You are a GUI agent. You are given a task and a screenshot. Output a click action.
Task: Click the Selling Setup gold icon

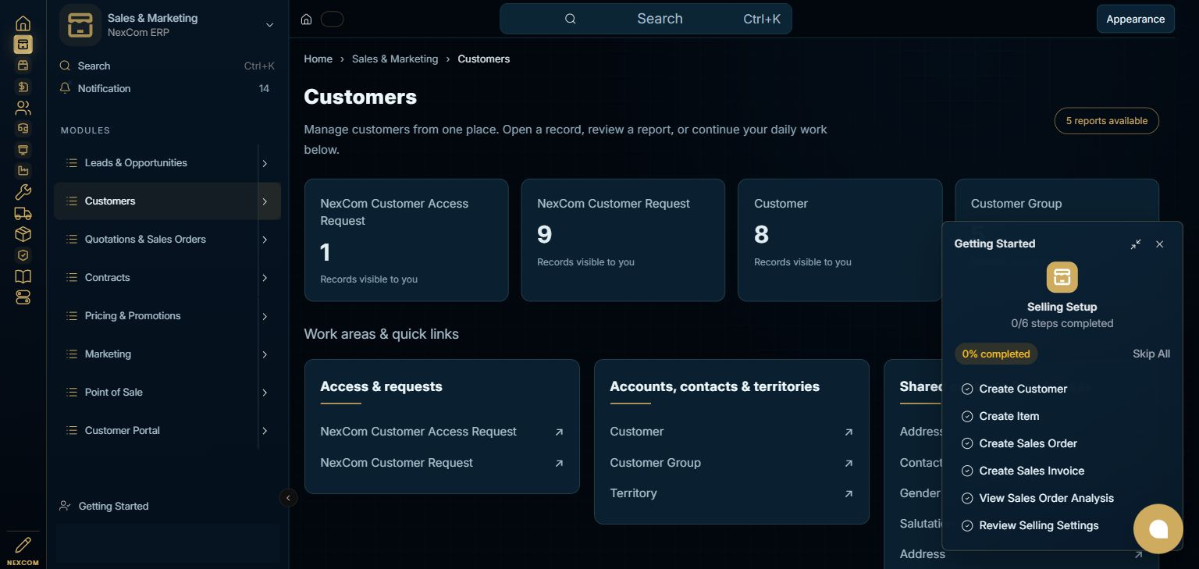tap(1062, 277)
